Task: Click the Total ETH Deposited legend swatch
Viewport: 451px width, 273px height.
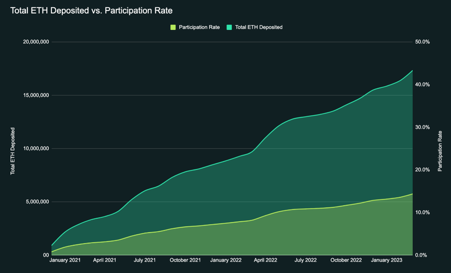Action: pyautogui.click(x=229, y=27)
